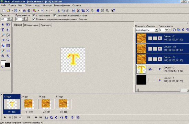
Task: Duplicate the current frame icon
Action: click(x=51, y=117)
